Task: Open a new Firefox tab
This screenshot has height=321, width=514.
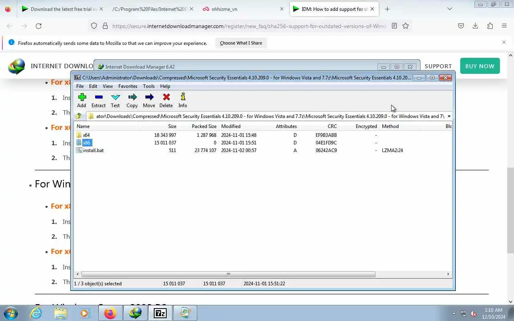Action: click(387, 9)
